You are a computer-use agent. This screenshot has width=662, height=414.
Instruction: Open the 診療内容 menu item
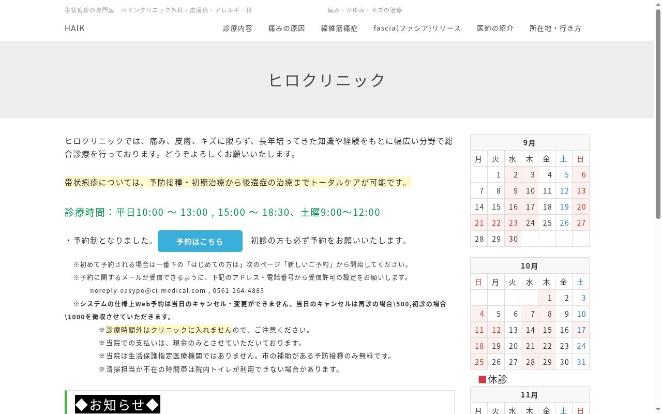pos(238,28)
